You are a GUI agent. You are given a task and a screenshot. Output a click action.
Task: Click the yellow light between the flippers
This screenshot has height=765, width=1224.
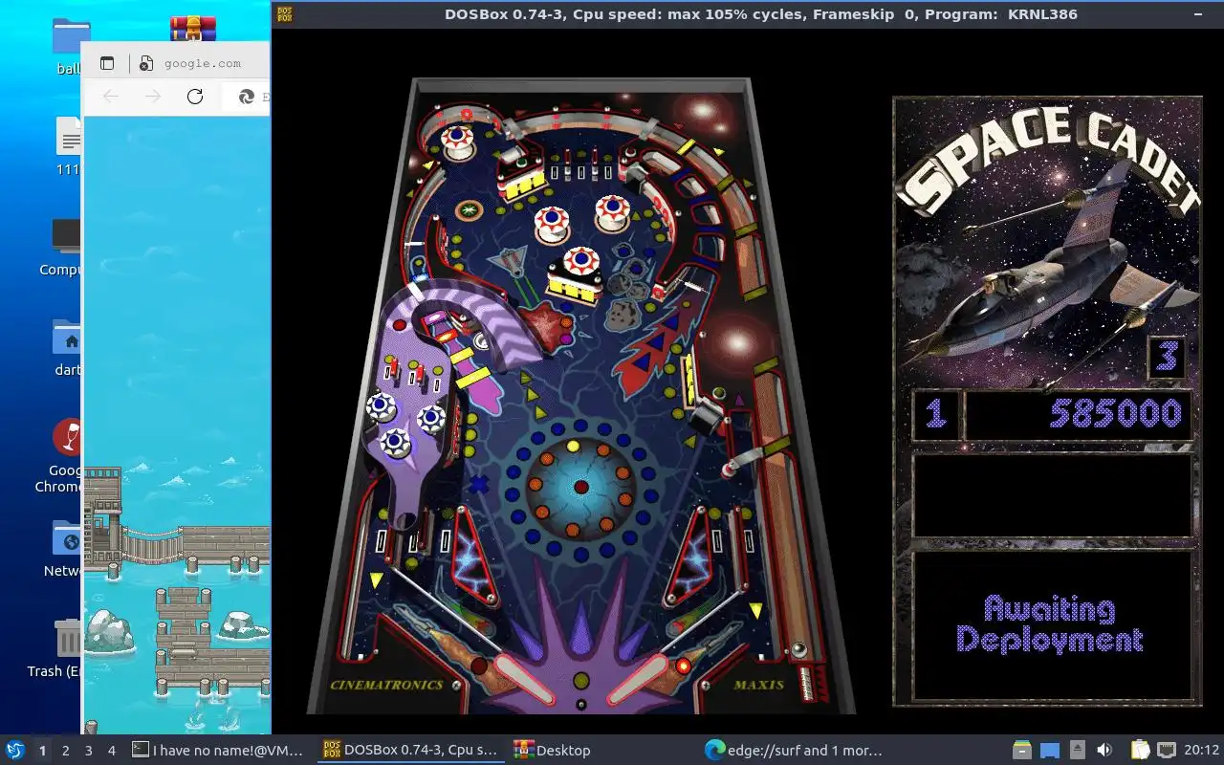click(580, 681)
